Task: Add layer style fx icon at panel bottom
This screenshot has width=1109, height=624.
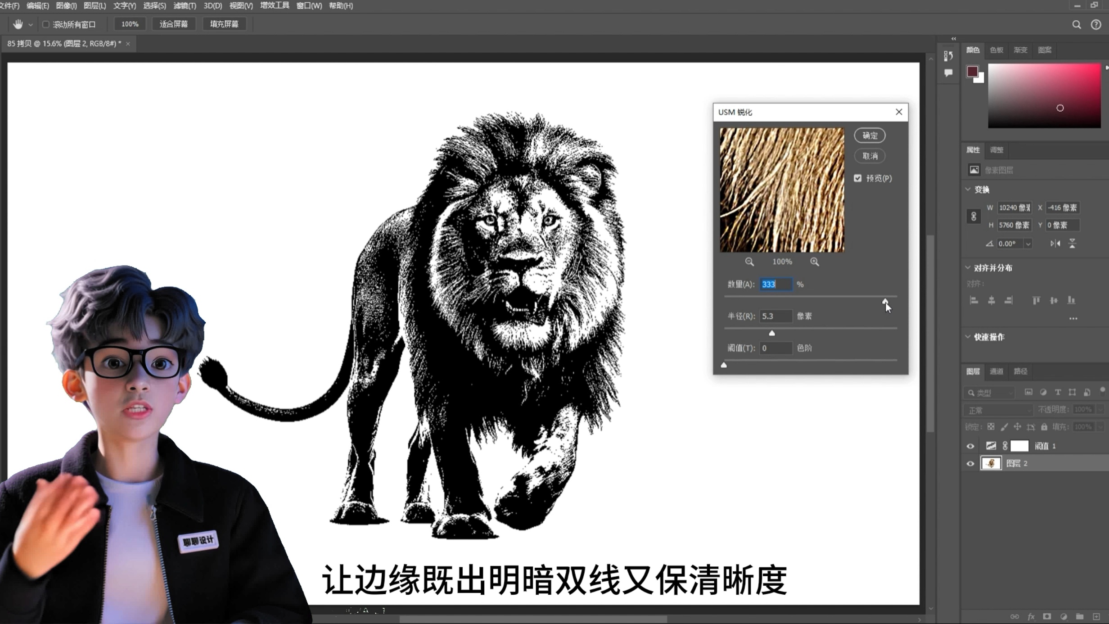Action: pos(1031,616)
